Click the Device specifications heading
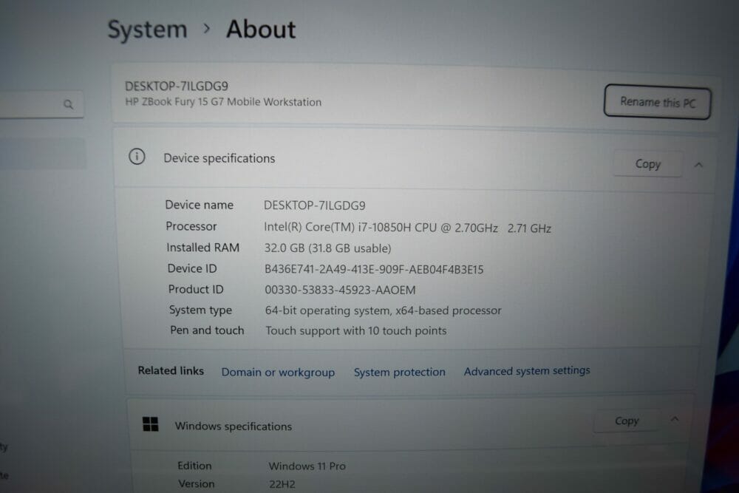 [219, 158]
